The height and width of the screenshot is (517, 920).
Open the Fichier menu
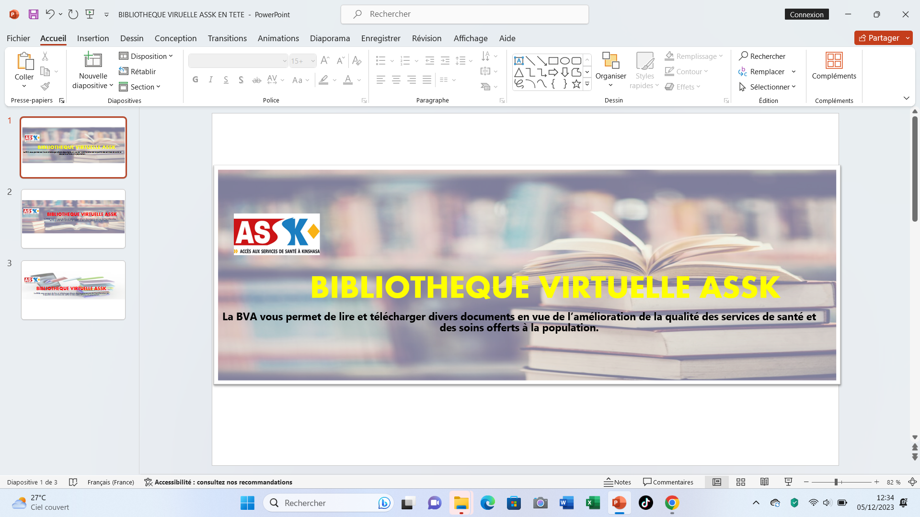coord(18,38)
